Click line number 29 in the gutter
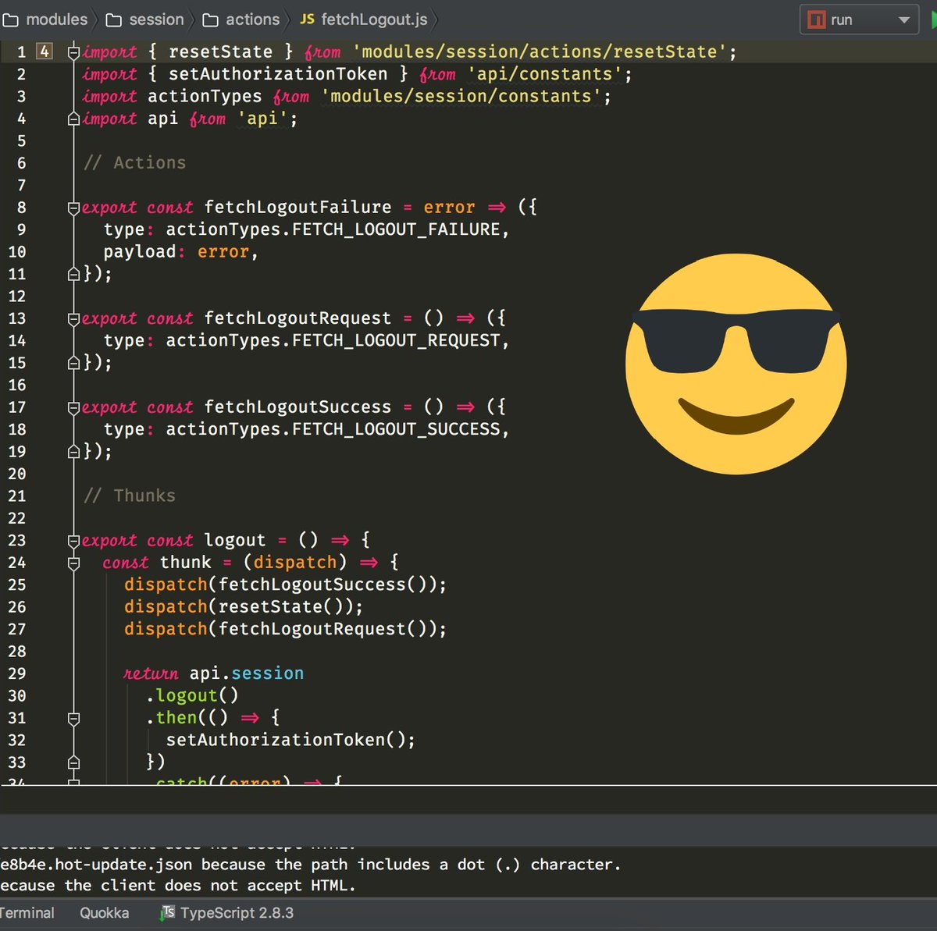This screenshot has height=931, width=937. pyautogui.click(x=16, y=673)
